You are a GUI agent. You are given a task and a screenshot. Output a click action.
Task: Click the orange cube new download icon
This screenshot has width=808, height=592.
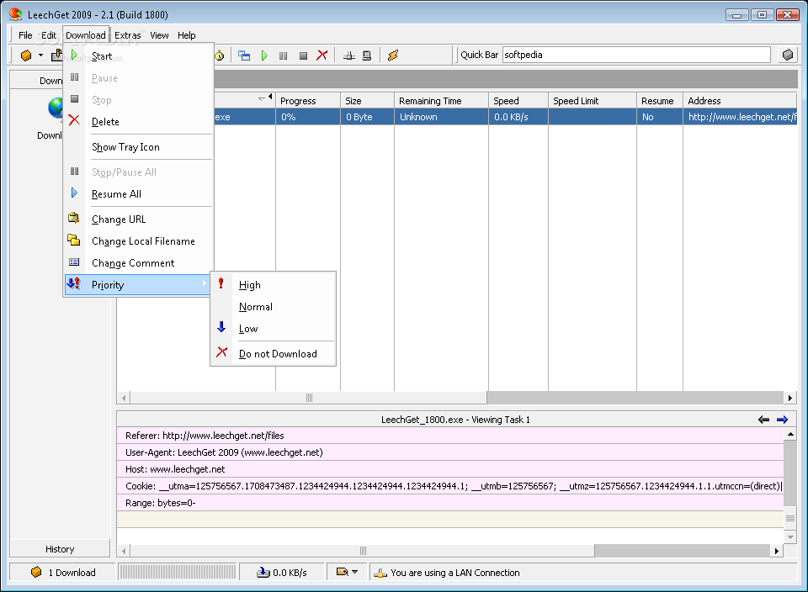pyautogui.click(x=26, y=55)
